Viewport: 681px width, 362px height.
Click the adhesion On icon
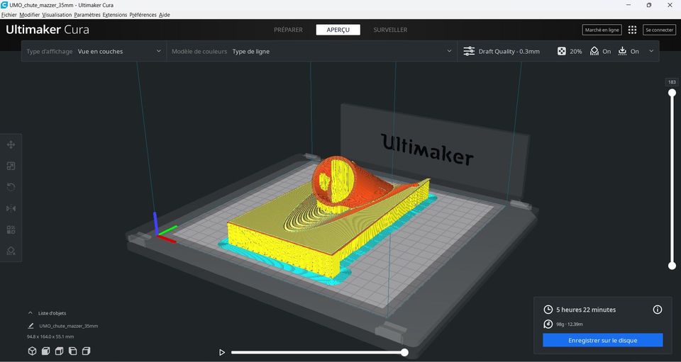coord(622,51)
